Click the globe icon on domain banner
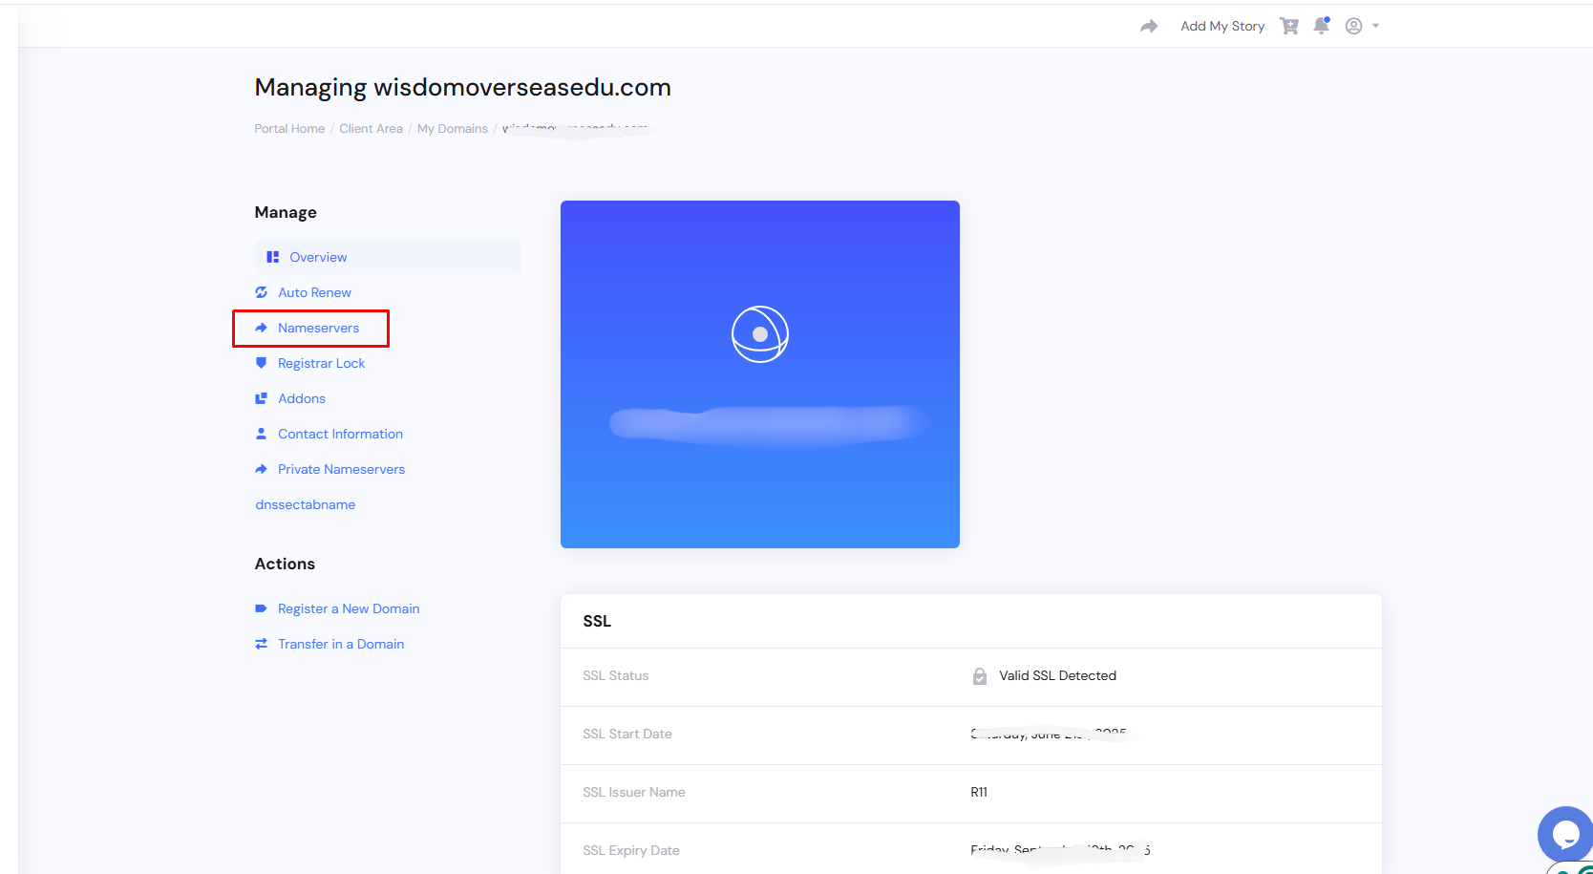 pos(760,334)
